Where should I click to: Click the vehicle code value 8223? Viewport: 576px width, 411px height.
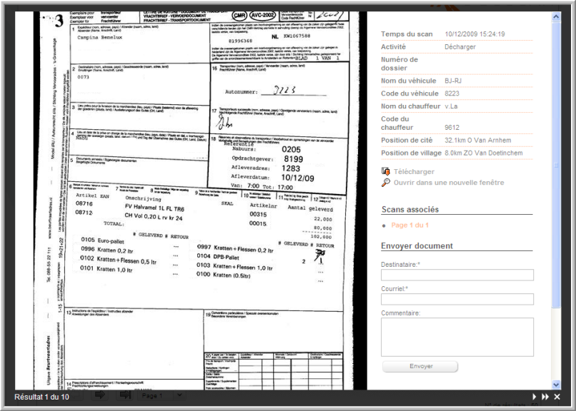(452, 93)
